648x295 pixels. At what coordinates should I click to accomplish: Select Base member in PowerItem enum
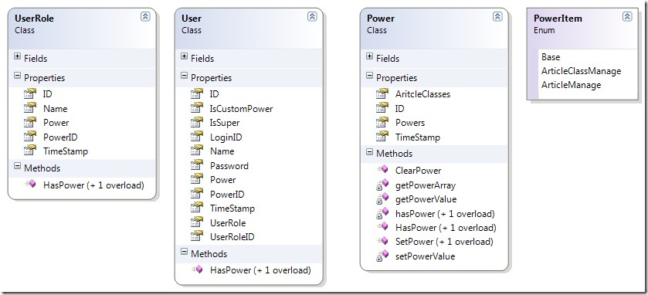551,57
